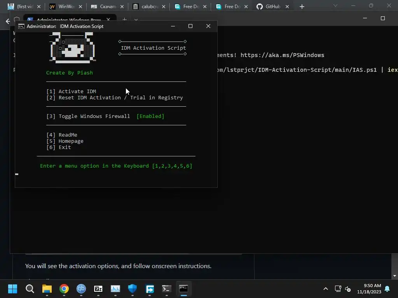The width and height of the screenshot is (398, 298).
Task: Click the '[6] Exit' option text
Action: [59, 147]
